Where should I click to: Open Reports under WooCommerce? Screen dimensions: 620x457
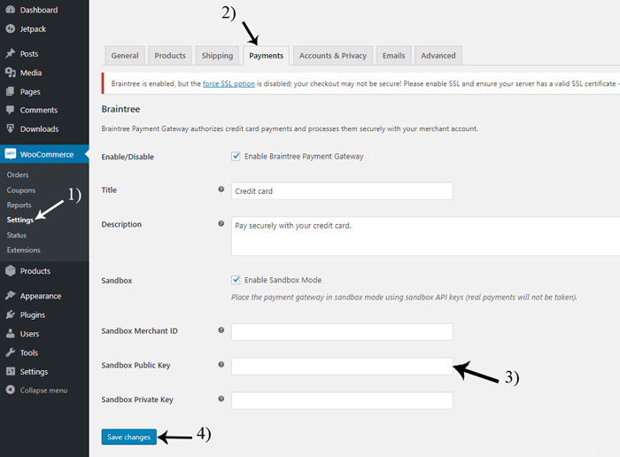(19, 205)
